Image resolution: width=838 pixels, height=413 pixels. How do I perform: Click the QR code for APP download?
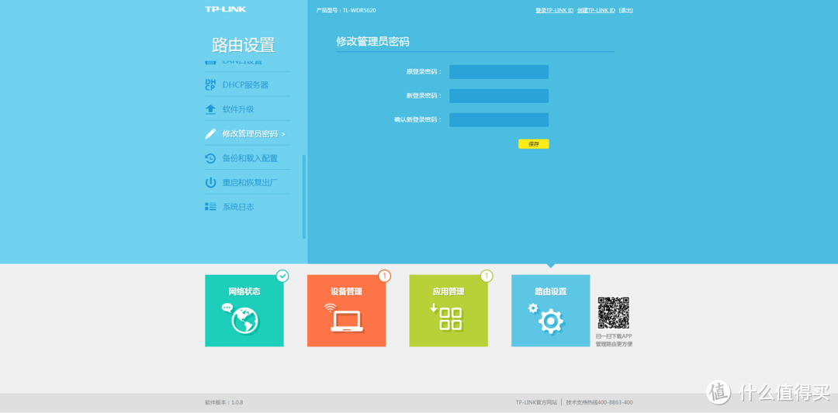(x=613, y=313)
